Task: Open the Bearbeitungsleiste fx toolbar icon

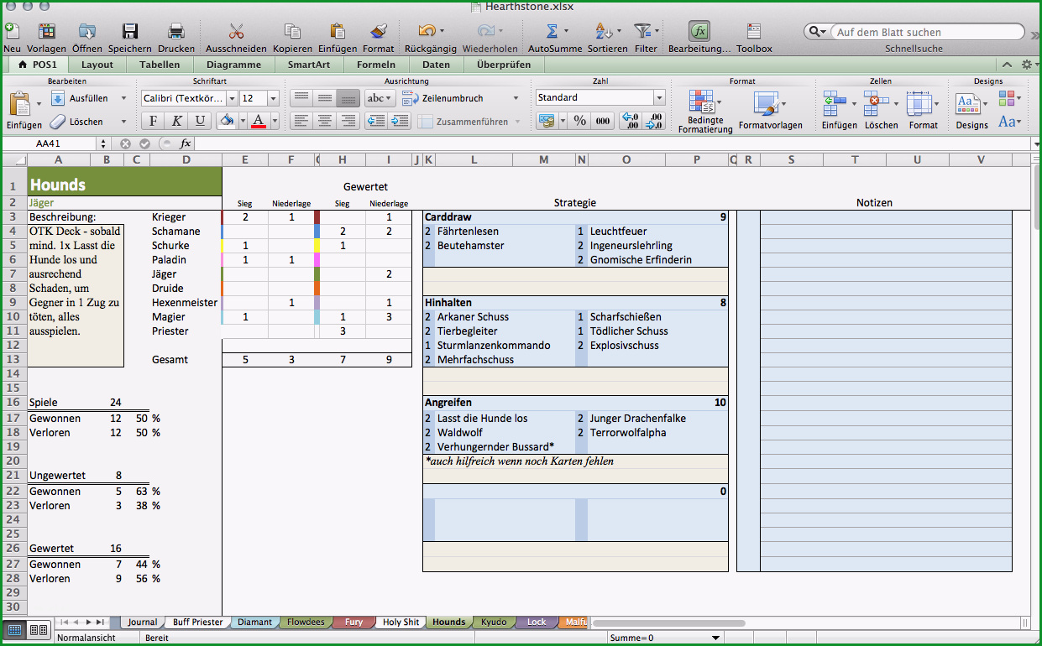Action: point(699,32)
